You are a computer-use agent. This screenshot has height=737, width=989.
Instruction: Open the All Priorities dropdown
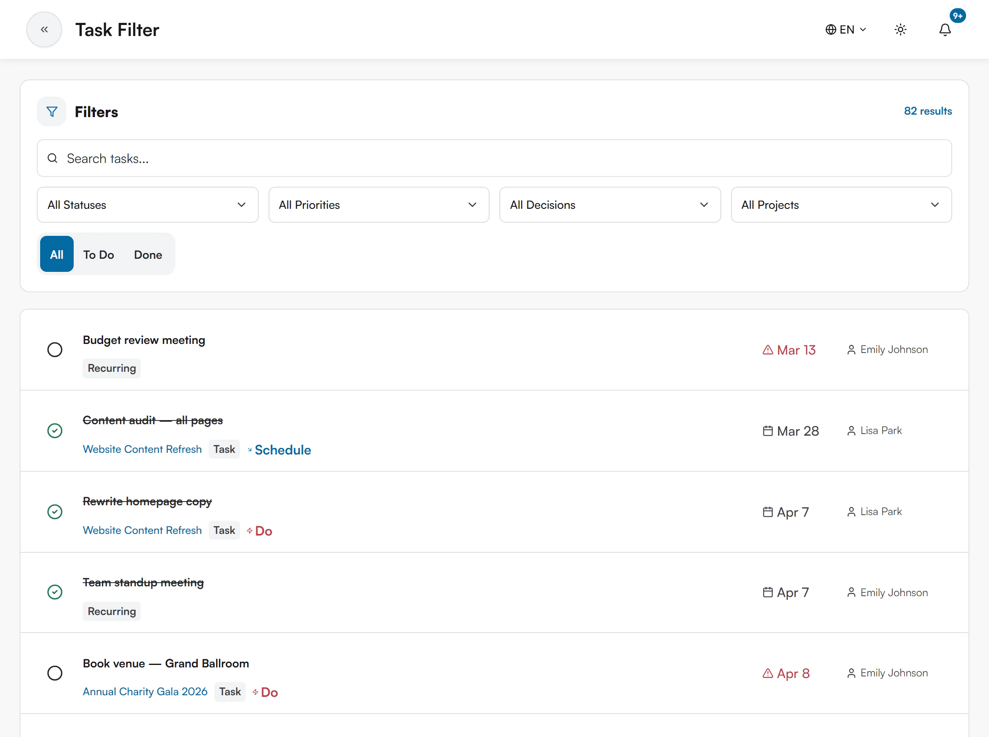379,205
